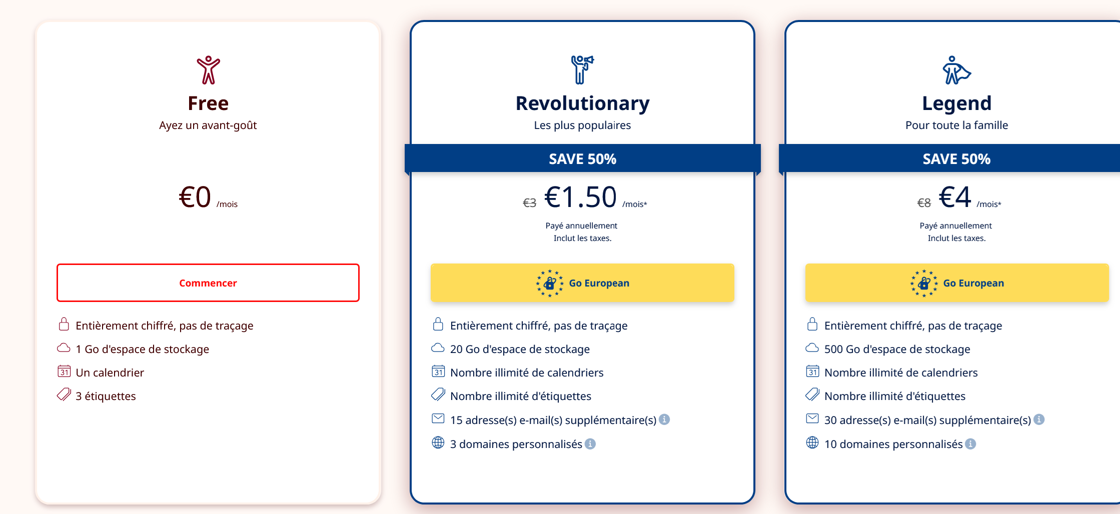Open info icon beside 15 adresse(s) e-mail(s) supplémentaire(s)
Viewport: 1120px width, 514px height.
(x=664, y=419)
